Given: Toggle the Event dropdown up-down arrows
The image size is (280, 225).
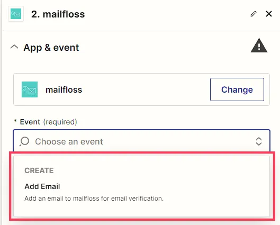Looking at the screenshot, I should pyautogui.click(x=259, y=141).
